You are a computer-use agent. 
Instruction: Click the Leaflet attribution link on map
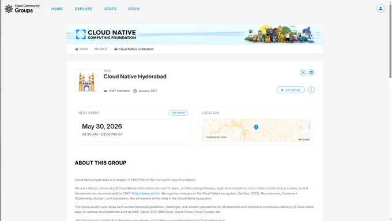click(304, 140)
